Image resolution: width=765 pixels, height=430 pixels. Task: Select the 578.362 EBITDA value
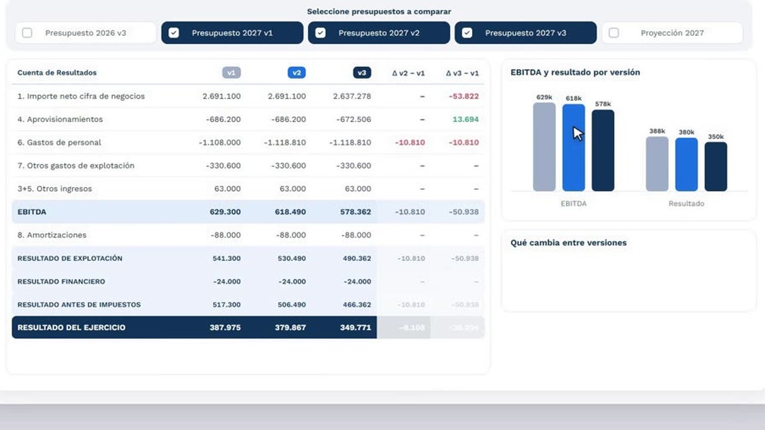(x=356, y=212)
